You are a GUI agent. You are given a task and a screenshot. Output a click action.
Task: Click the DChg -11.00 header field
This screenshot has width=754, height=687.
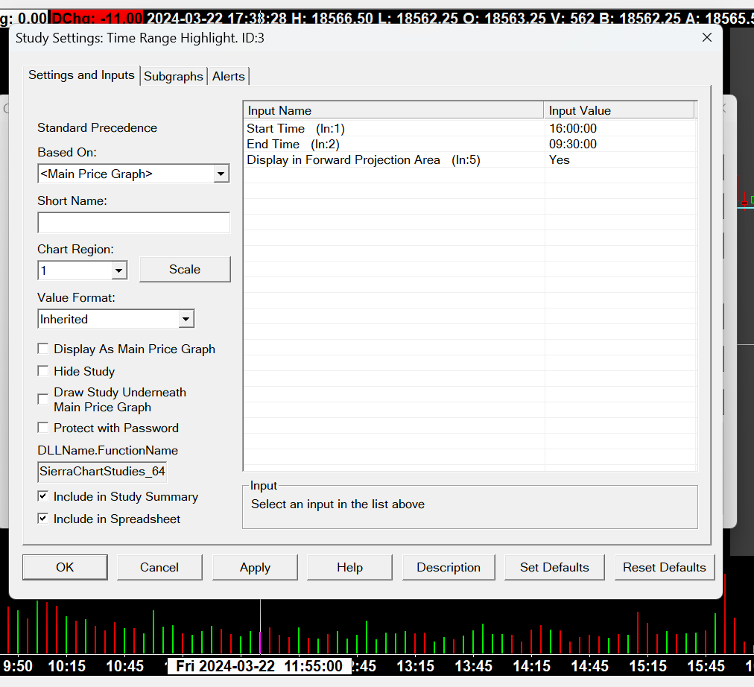point(97,19)
